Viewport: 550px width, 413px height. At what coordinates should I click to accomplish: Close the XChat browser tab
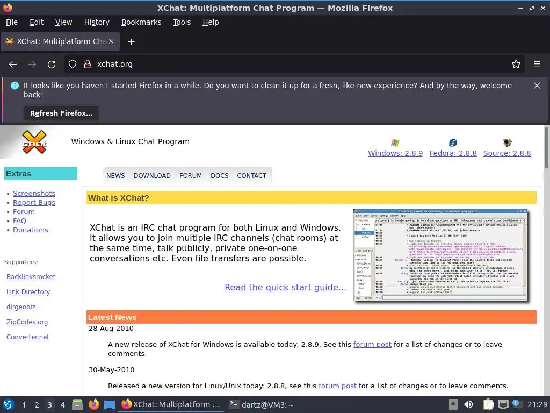(x=111, y=41)
